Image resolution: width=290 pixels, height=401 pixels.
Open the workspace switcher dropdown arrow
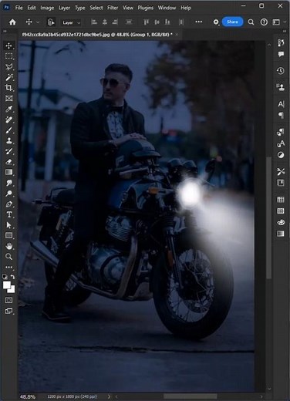285,22
